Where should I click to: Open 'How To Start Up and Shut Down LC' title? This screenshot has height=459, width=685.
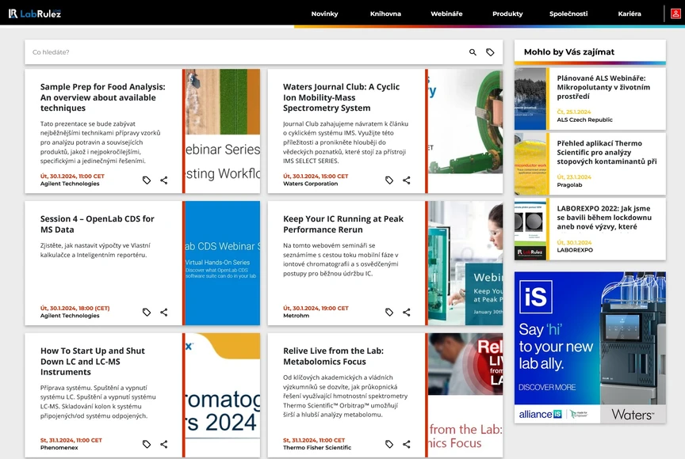[x=93, y=362]
